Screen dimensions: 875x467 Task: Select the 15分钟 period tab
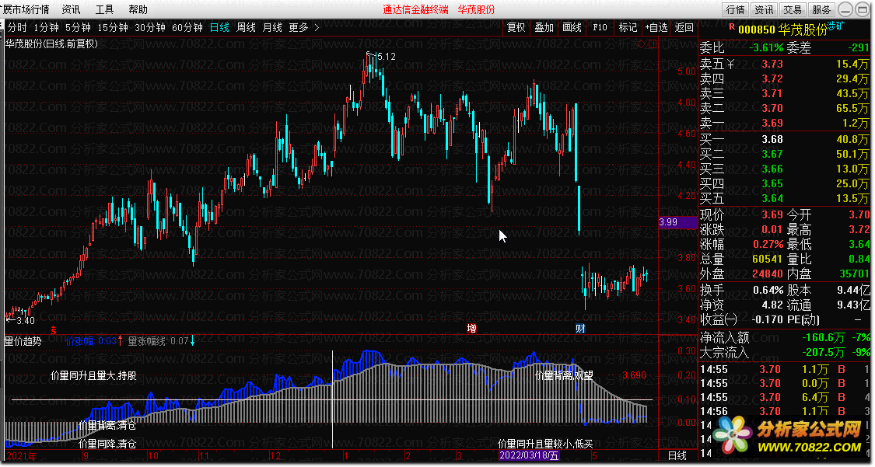pyautogui.click(x=113, y=27)
